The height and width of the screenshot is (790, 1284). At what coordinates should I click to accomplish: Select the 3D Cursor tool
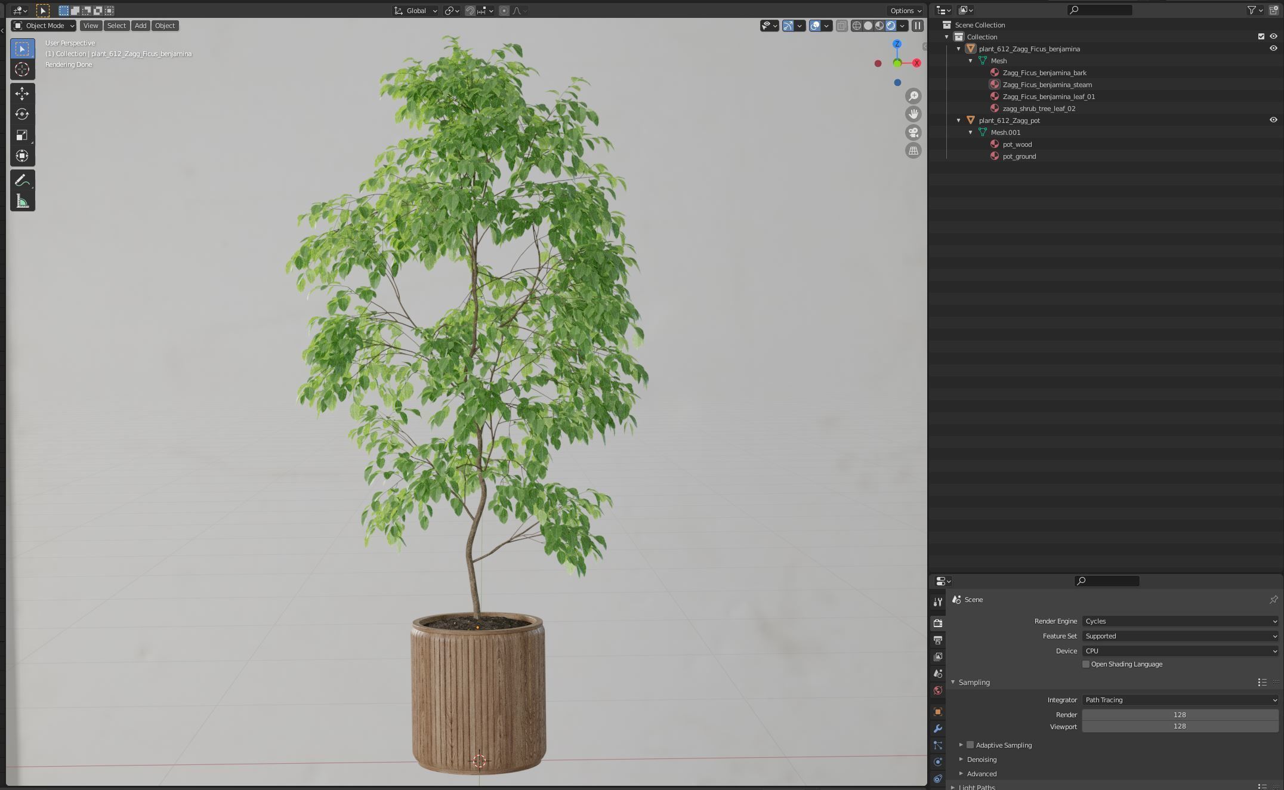[22, 69]
